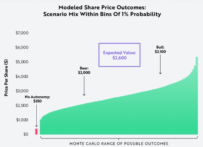Screen dimensions: 203x147
Task: Click the tallest rightmost green bar
Action: (x=197, y=97)
